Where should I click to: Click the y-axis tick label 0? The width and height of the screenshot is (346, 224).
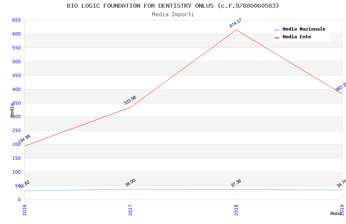click(19, 200)
